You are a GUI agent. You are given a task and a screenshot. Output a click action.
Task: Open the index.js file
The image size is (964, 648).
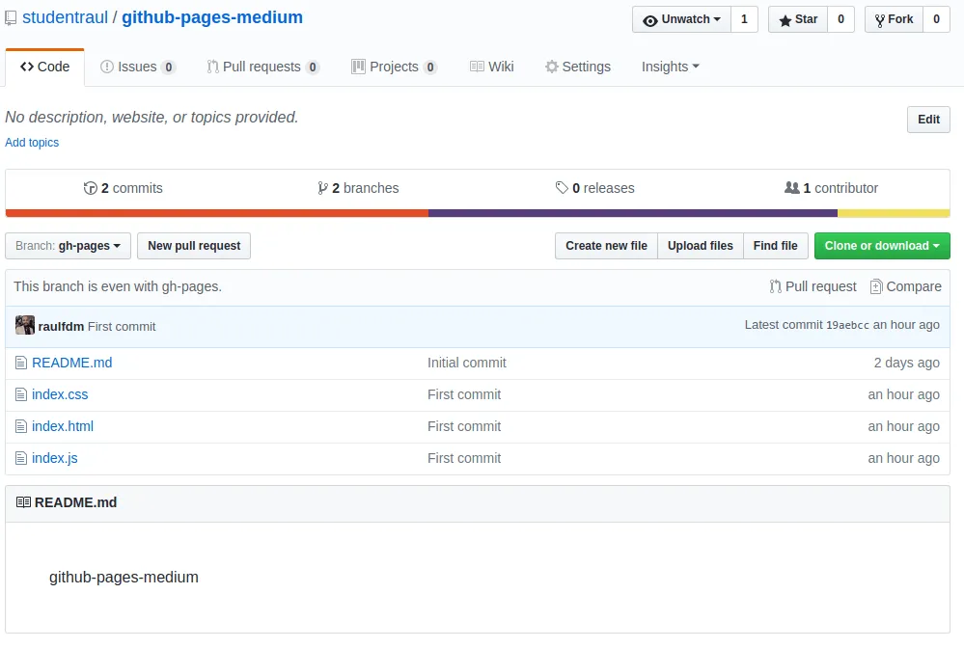click(x=55, y=458)
